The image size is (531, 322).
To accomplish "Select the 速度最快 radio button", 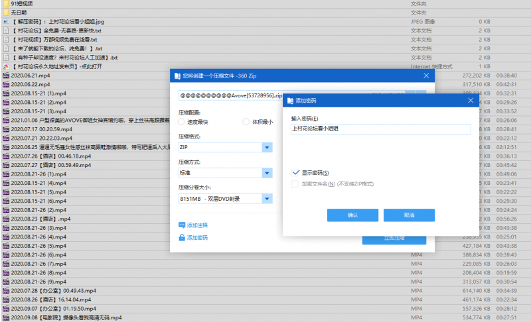I will [x=182, y=122].
